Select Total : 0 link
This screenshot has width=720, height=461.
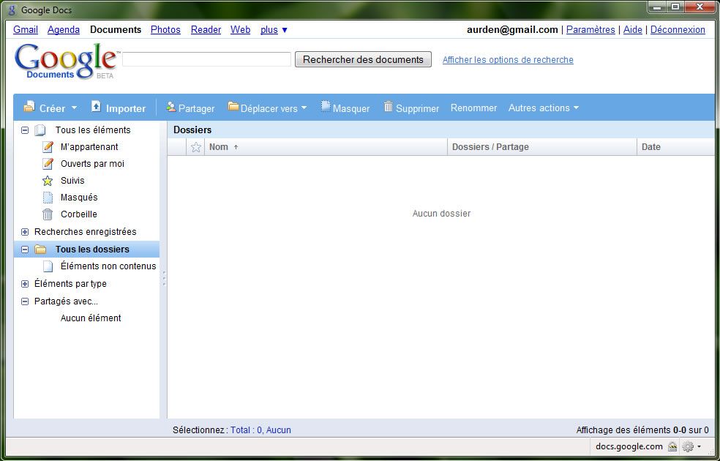[246, 430]
